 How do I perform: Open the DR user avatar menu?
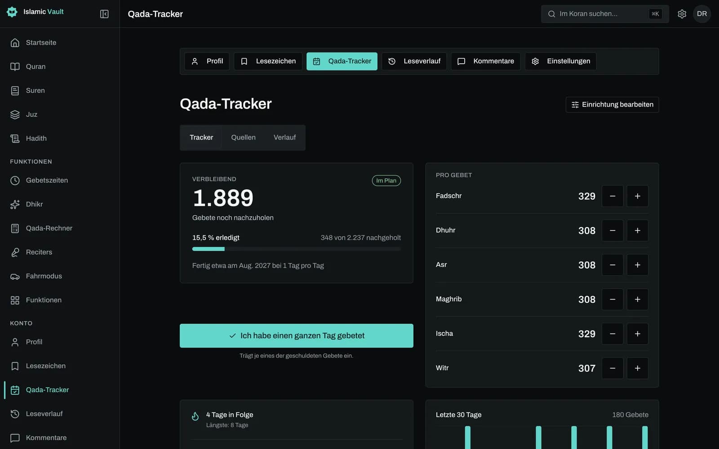click(x=702, y=14)
